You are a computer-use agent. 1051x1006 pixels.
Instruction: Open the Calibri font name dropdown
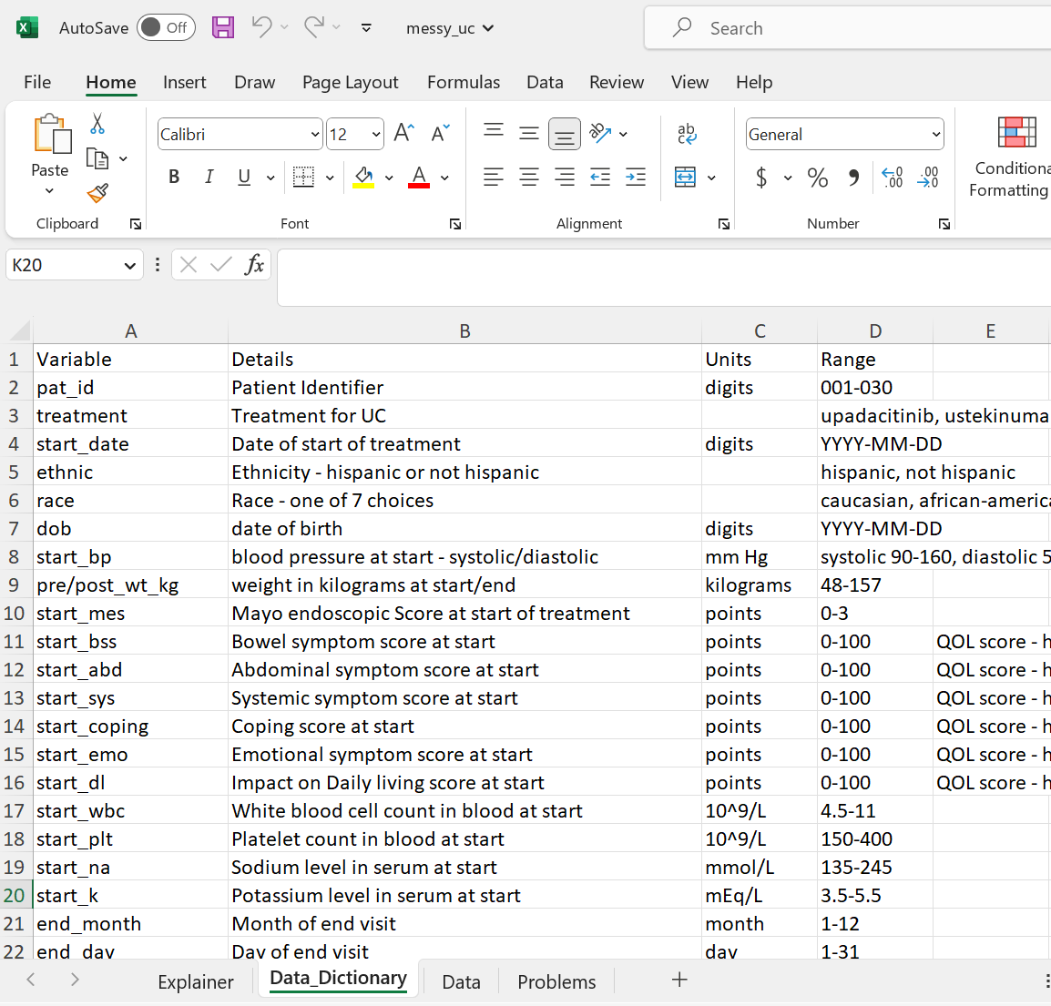tap(314, 135)
